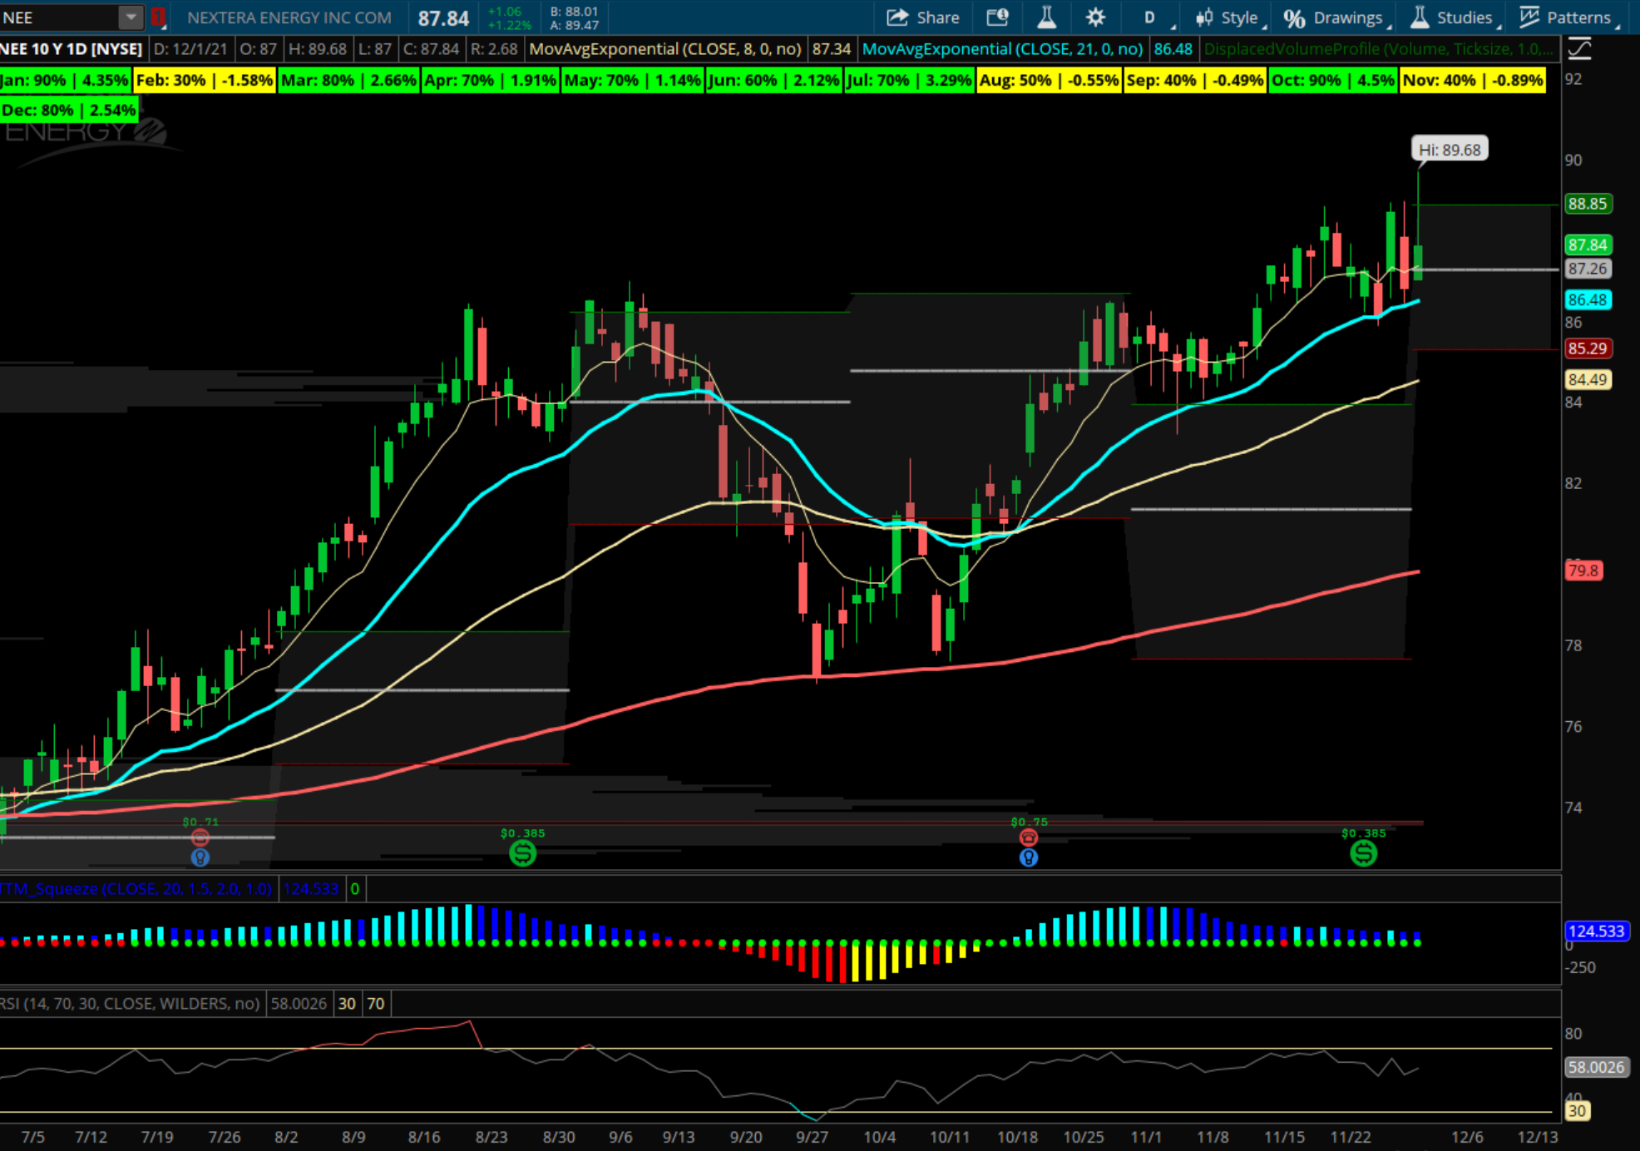The height and width of the screenshot is (1151, 1640).
Task: Click the Jan: 90% | 4.35% seasonal label
Action: (x=65, y=81)
